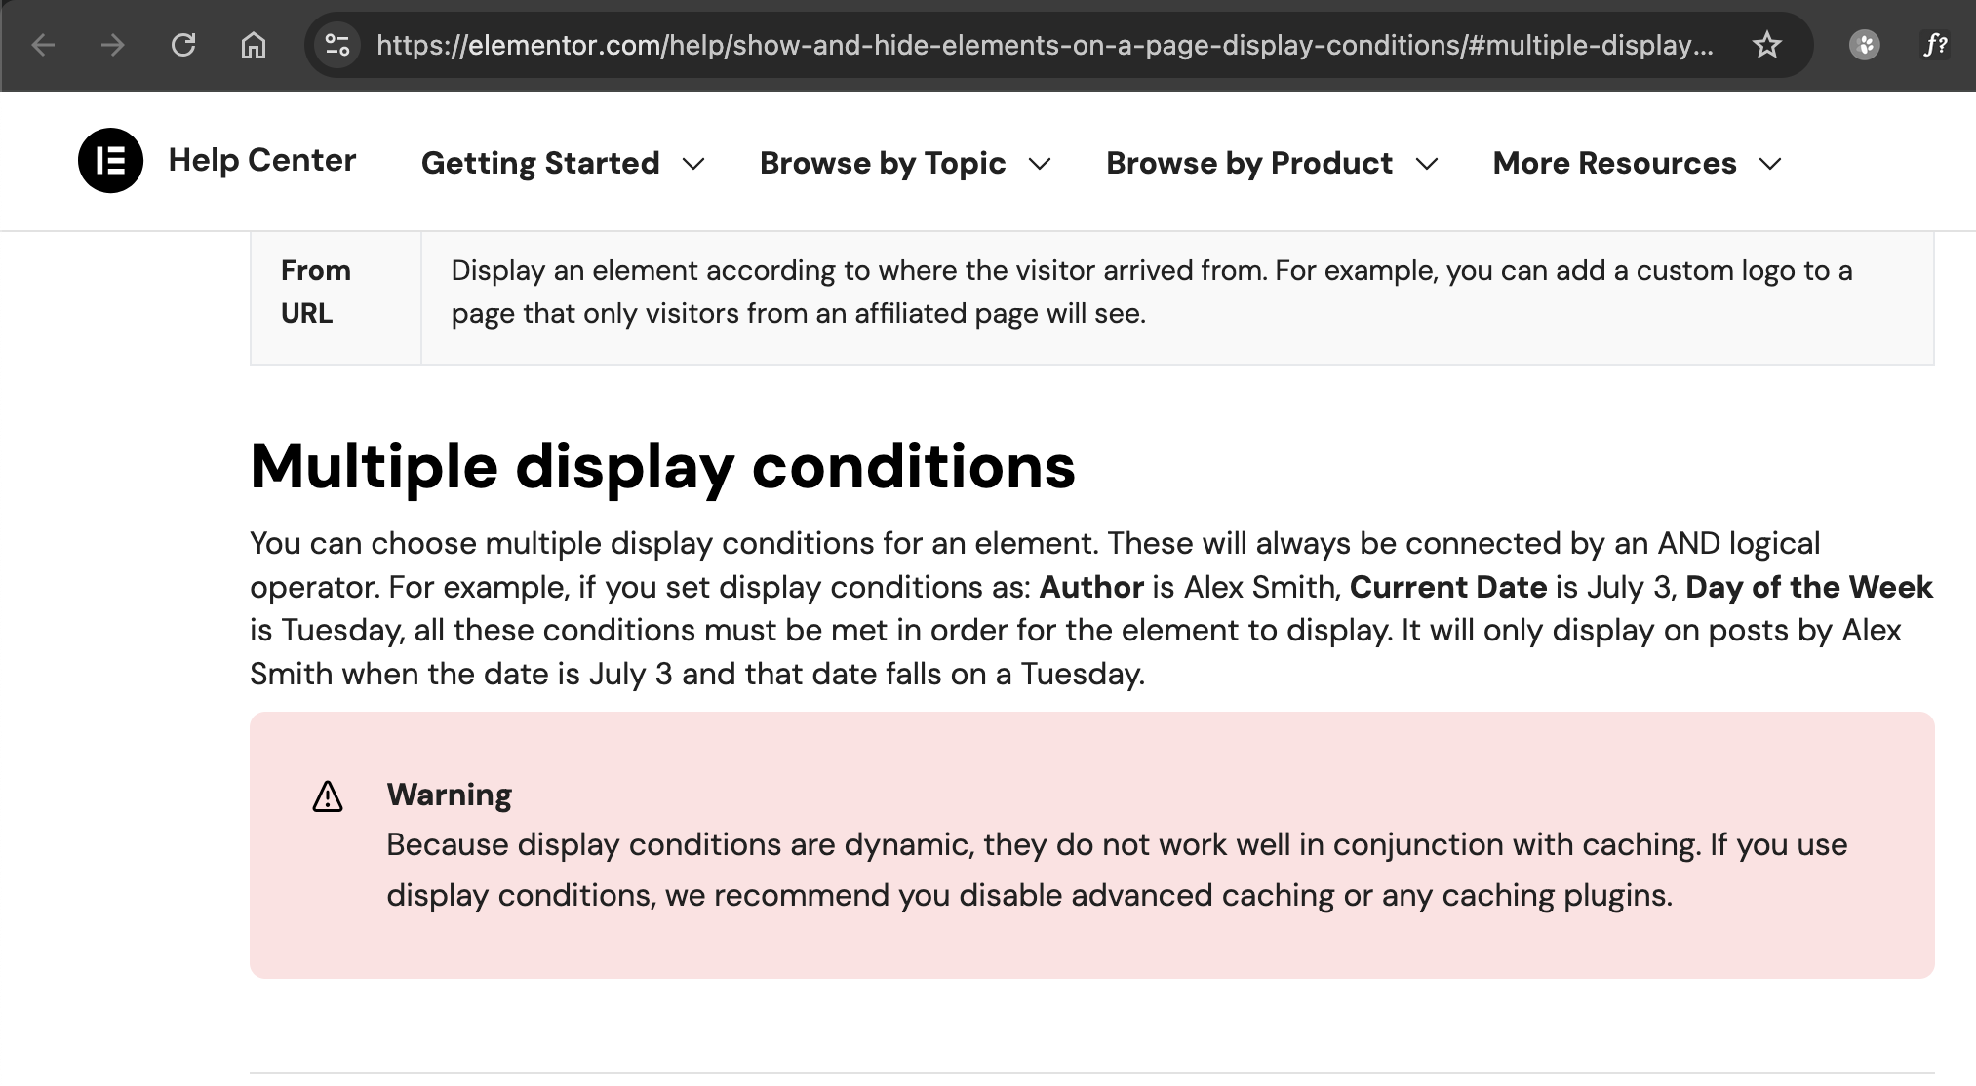
Task: Go to browser home page
Action: click(x=254, y=45)
